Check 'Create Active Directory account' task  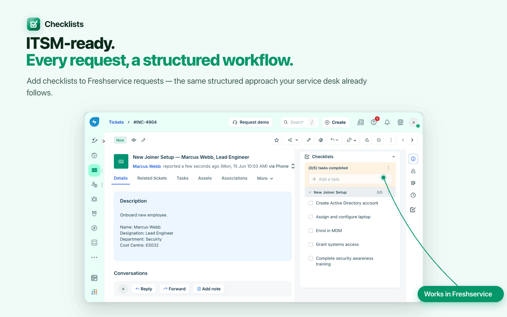[x=311, y=203]
